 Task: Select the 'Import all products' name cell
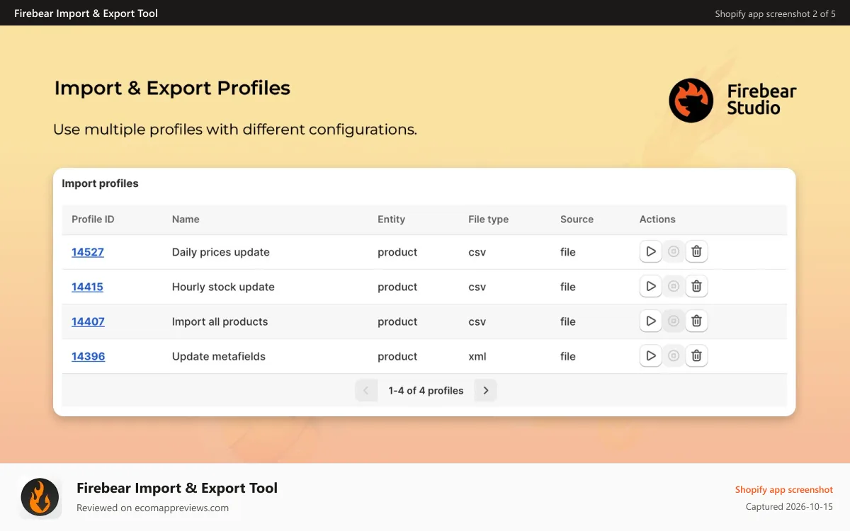220,321
